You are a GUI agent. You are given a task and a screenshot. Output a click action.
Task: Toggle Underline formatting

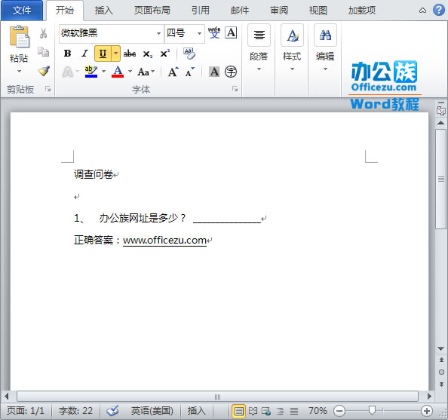[103, 54]
